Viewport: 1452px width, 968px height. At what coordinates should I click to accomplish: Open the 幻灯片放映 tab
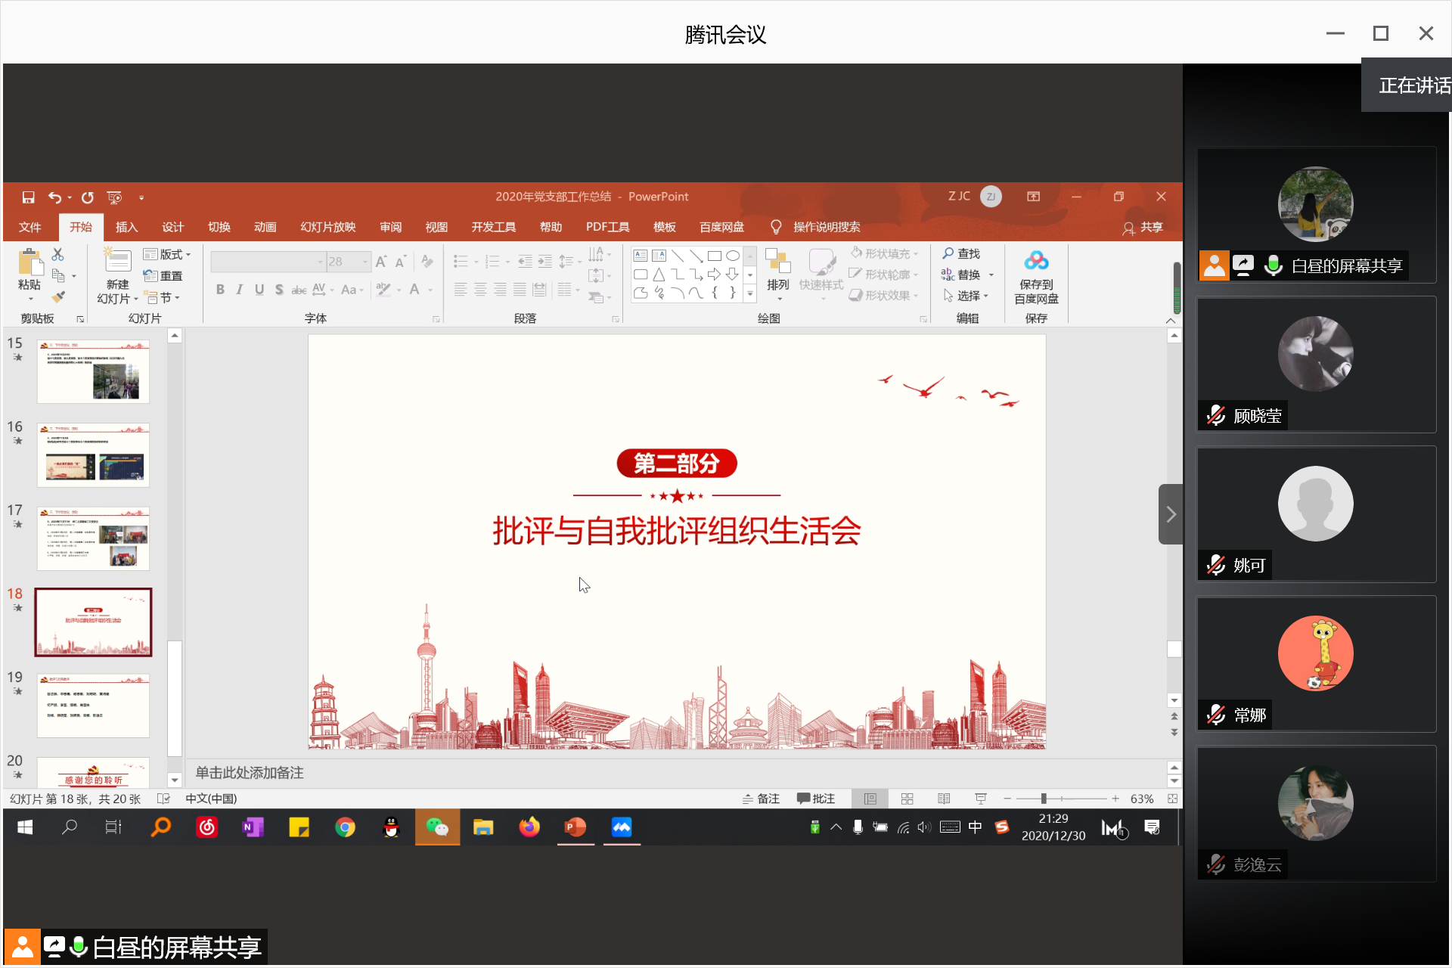pos(327,226)
